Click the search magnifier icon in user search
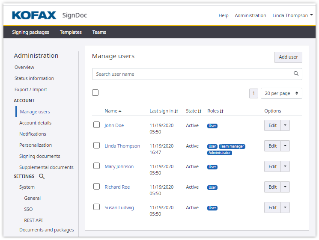Image resolution: width=319 pixels, height=240 pixels. [296, 74]
